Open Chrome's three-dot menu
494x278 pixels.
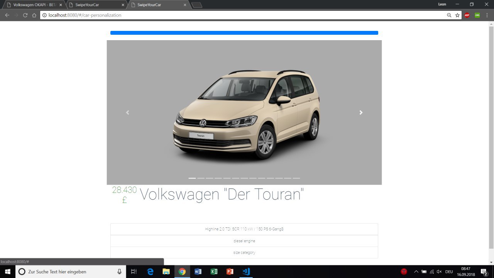[x=487, y=15]
